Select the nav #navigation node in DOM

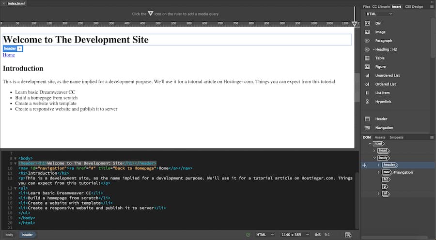point(397,172)
